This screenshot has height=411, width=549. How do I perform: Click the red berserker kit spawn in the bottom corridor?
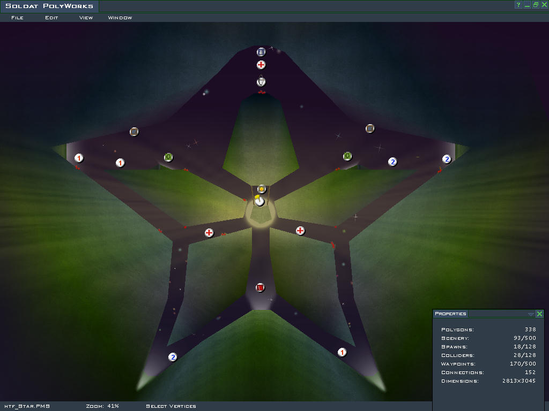click(x=260, y=287)
